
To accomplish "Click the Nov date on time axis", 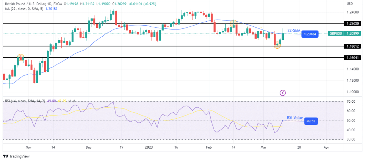I will 29,147.
